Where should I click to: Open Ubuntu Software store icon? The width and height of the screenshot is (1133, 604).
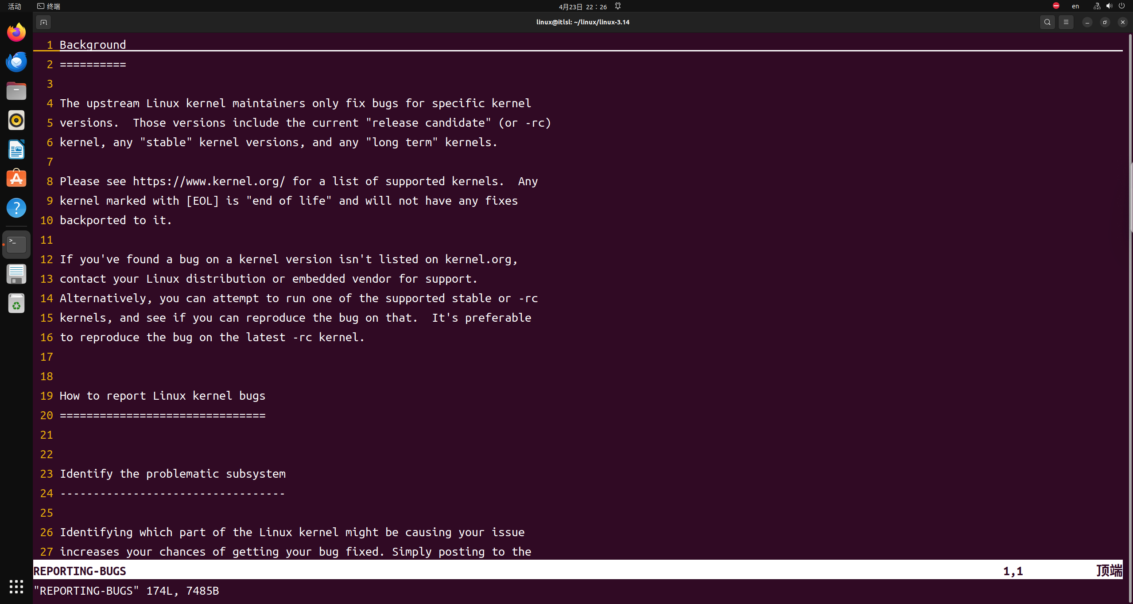[x=16, y=179]
